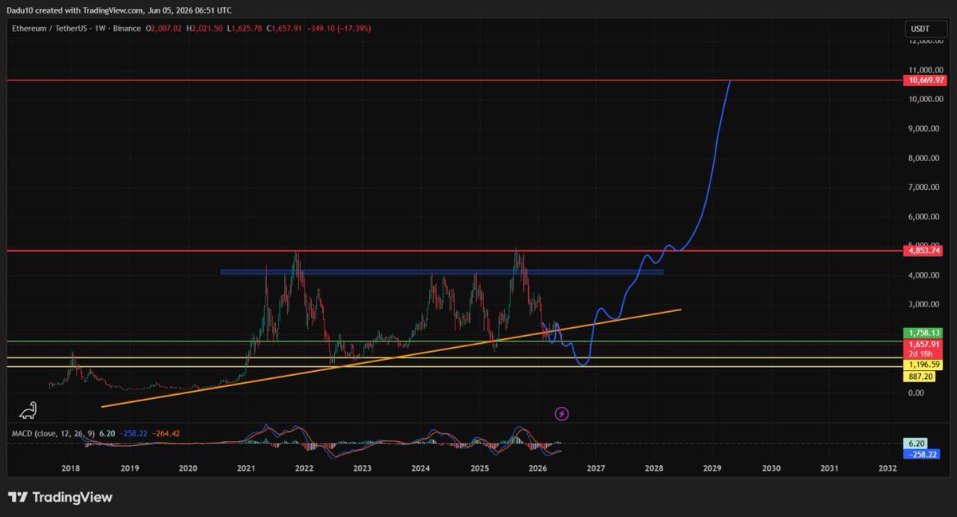
Task: Click the 2024 label on time axis
Action: coord(421,469)
